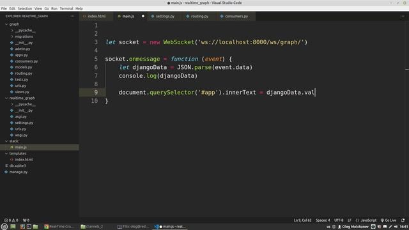Click Oleg Molchanov user applet

(x=353, y=227)
